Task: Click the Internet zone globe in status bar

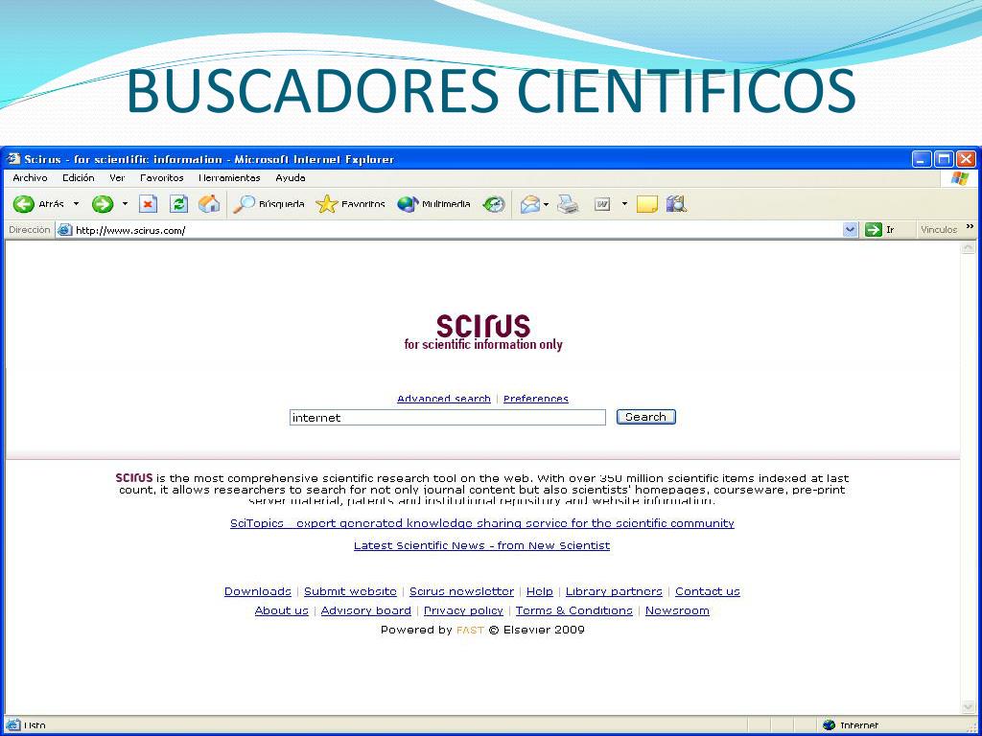Action: click(830, 724)
